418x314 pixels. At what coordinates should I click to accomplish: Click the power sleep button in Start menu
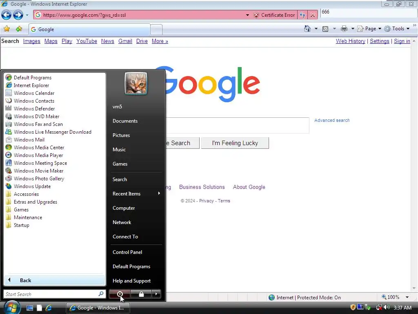tap(120, 294)
